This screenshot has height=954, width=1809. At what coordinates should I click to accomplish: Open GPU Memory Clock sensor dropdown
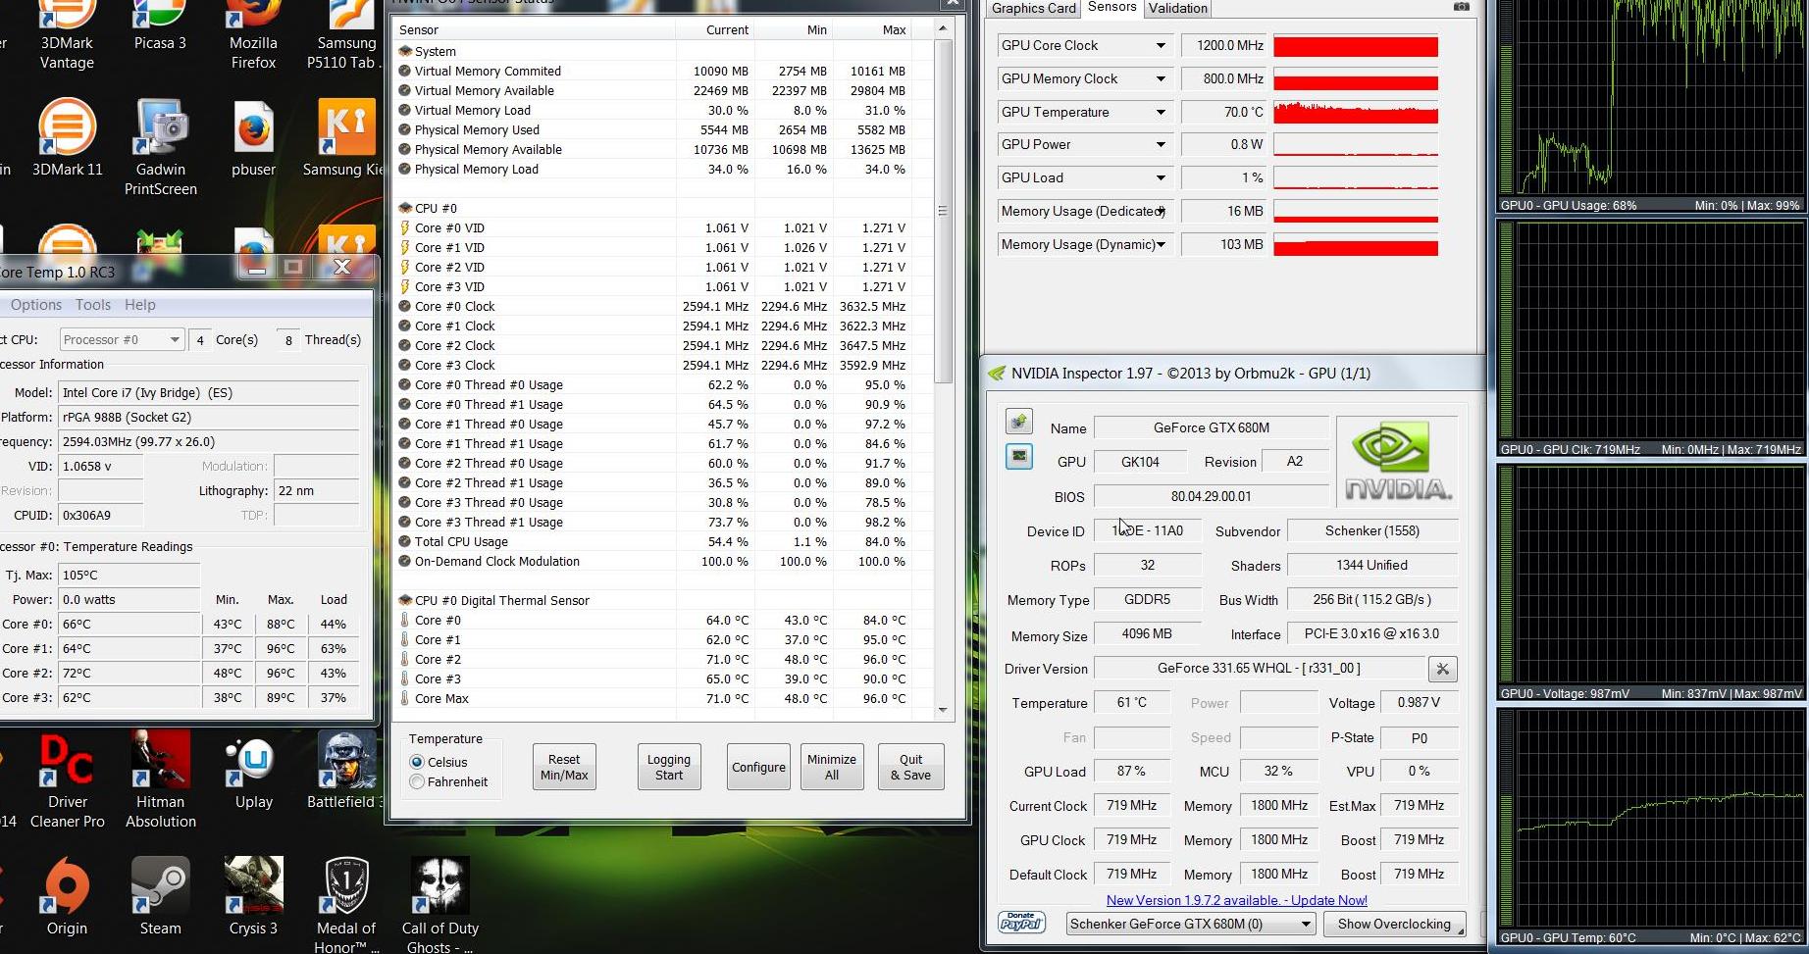[x=1161, y=78]
